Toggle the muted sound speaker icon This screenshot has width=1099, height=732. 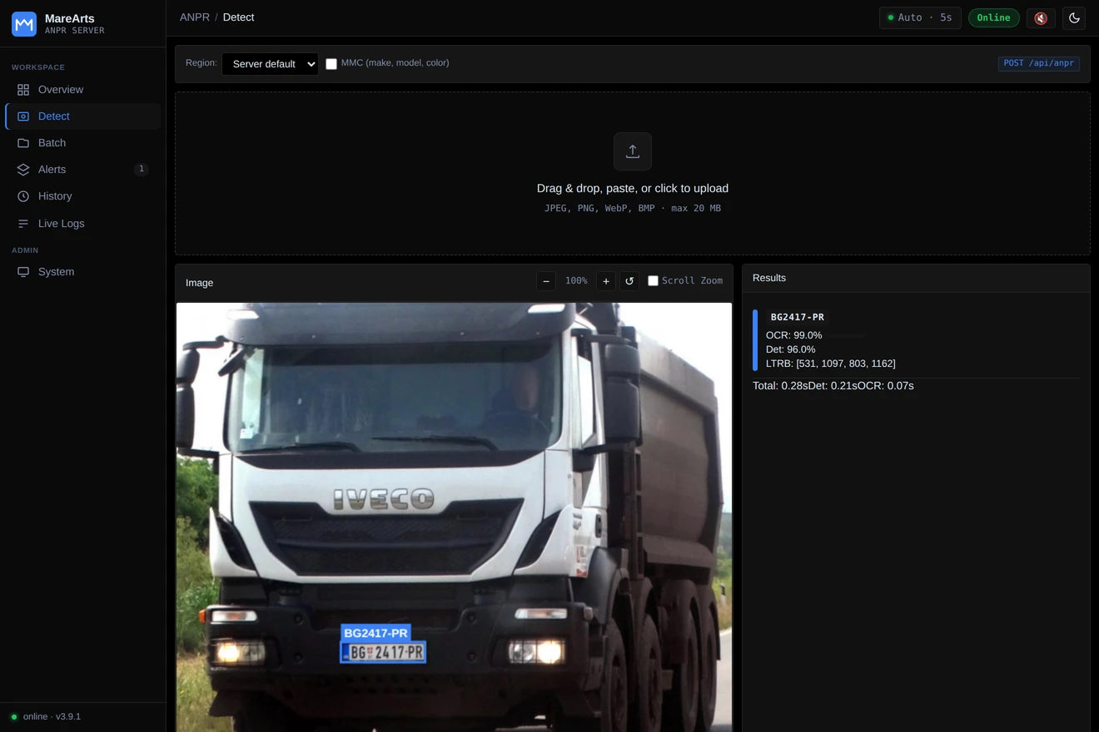click(x=1041, y=17)
